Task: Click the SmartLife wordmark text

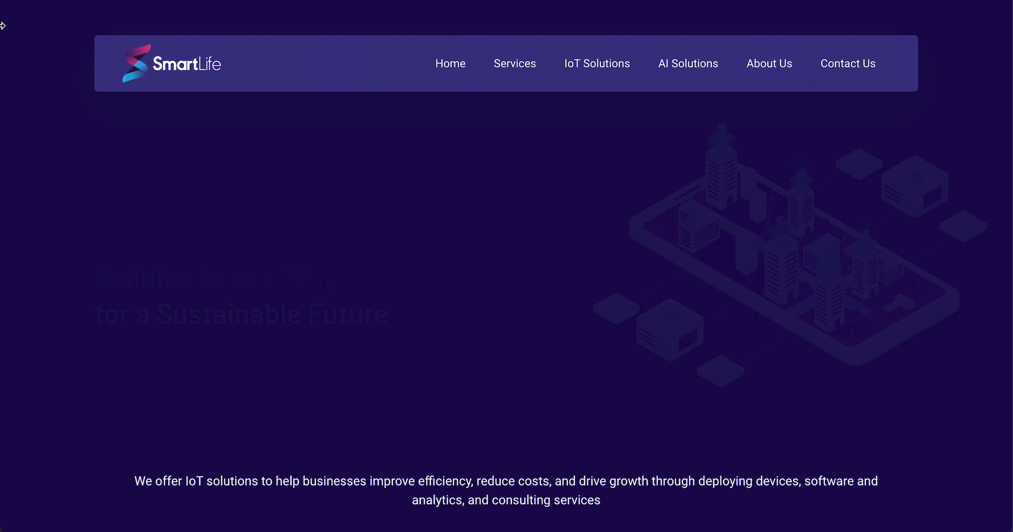Action: 187,64
